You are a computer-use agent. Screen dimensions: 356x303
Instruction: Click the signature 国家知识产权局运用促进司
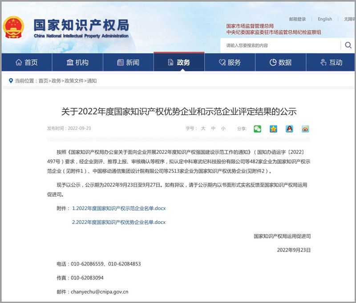pyautogui.click(x=282, y=236)
